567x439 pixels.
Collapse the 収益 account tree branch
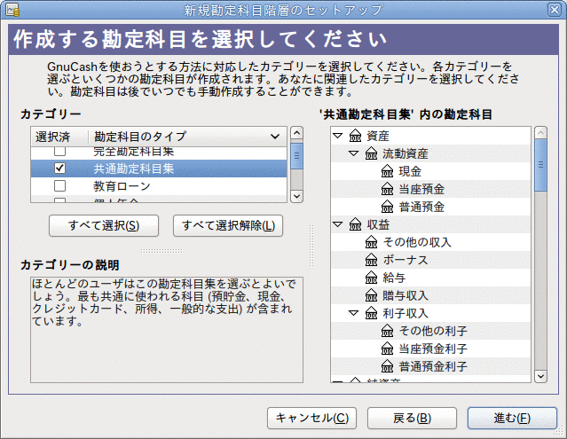(337, 224)
